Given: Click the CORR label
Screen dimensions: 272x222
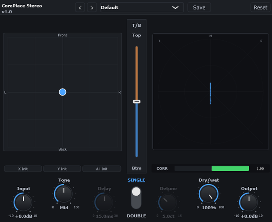Looking at the screenshot, I should tap(162, 168).
